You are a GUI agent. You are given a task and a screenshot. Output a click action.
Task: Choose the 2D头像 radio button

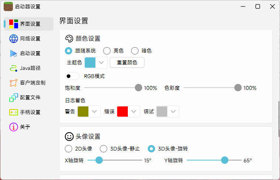69,149
